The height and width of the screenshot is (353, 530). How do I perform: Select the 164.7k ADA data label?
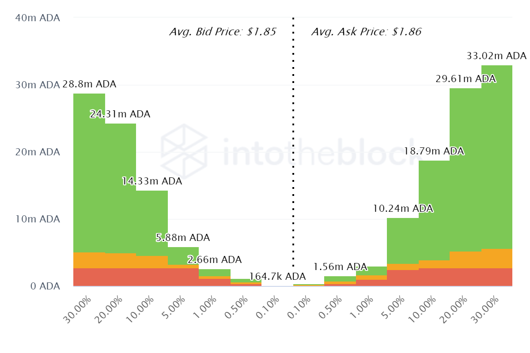(x=277, y=277)
